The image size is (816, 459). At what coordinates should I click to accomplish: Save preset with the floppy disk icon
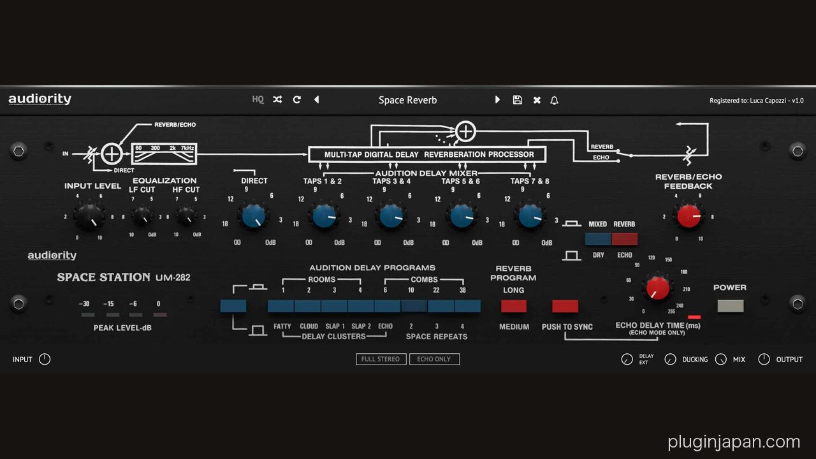point(518,99)
